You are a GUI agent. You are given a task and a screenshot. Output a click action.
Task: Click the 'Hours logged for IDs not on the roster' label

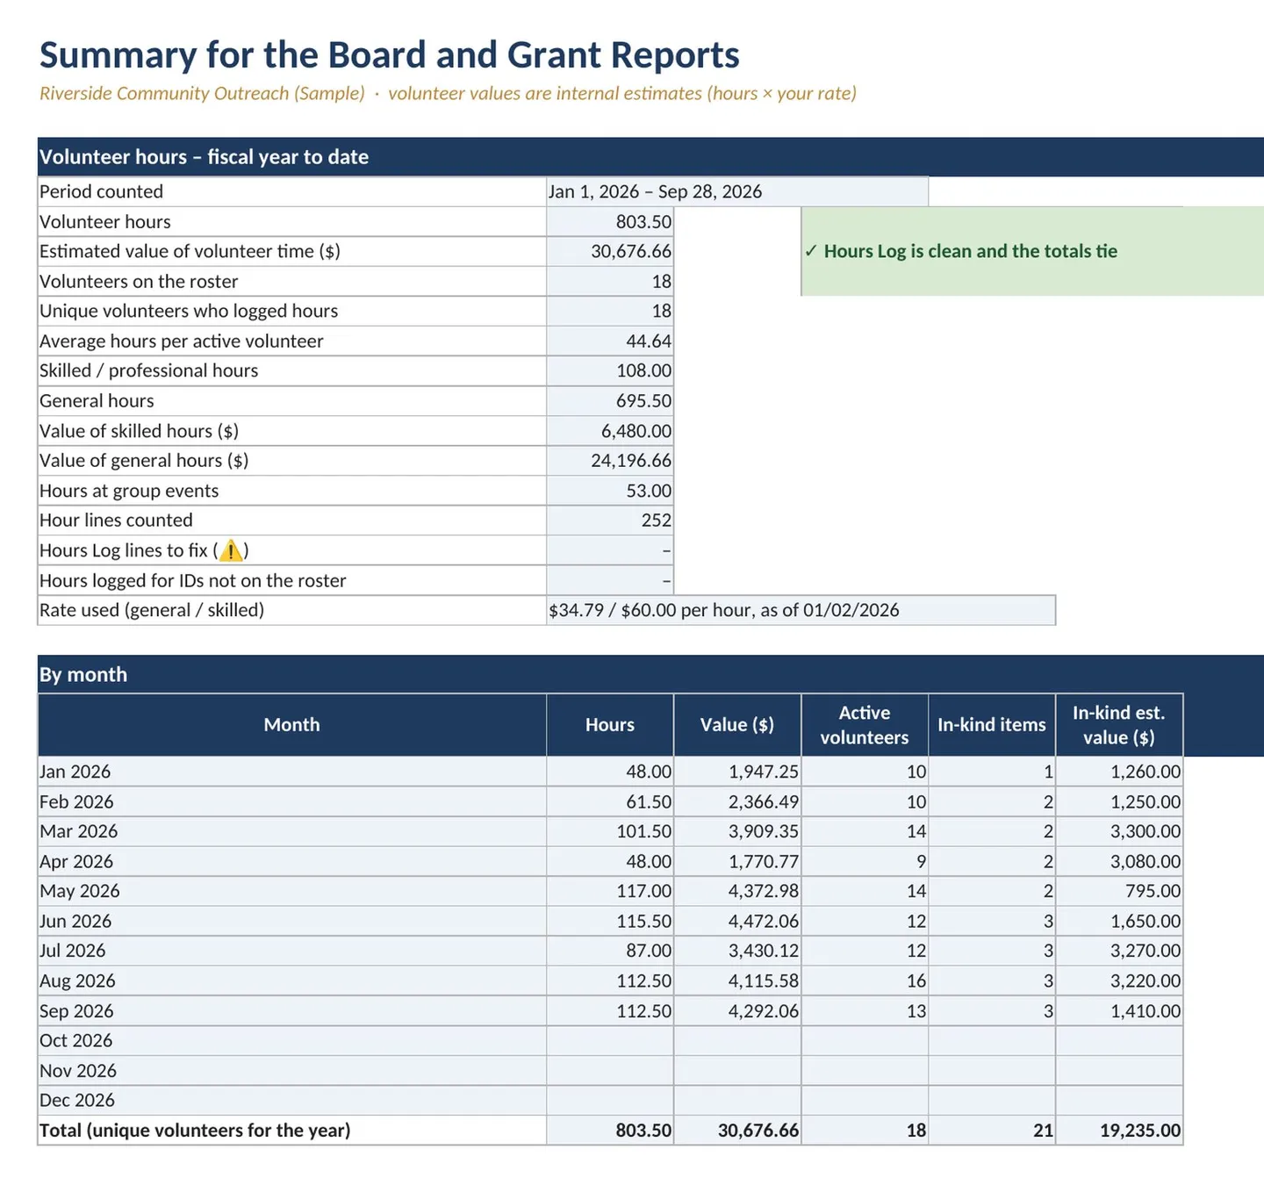[x=292, y=581]
